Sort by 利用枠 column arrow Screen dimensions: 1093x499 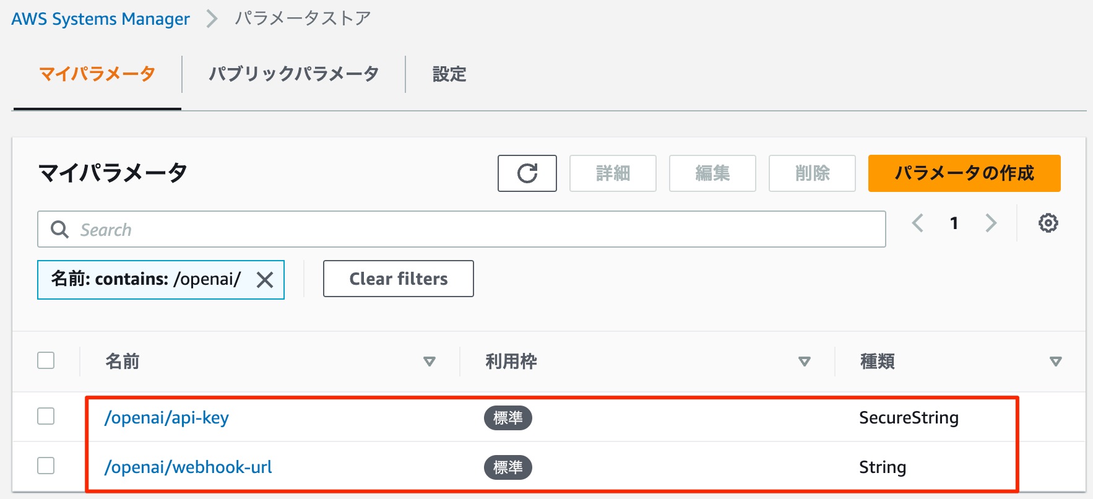[x=804, y=362]
